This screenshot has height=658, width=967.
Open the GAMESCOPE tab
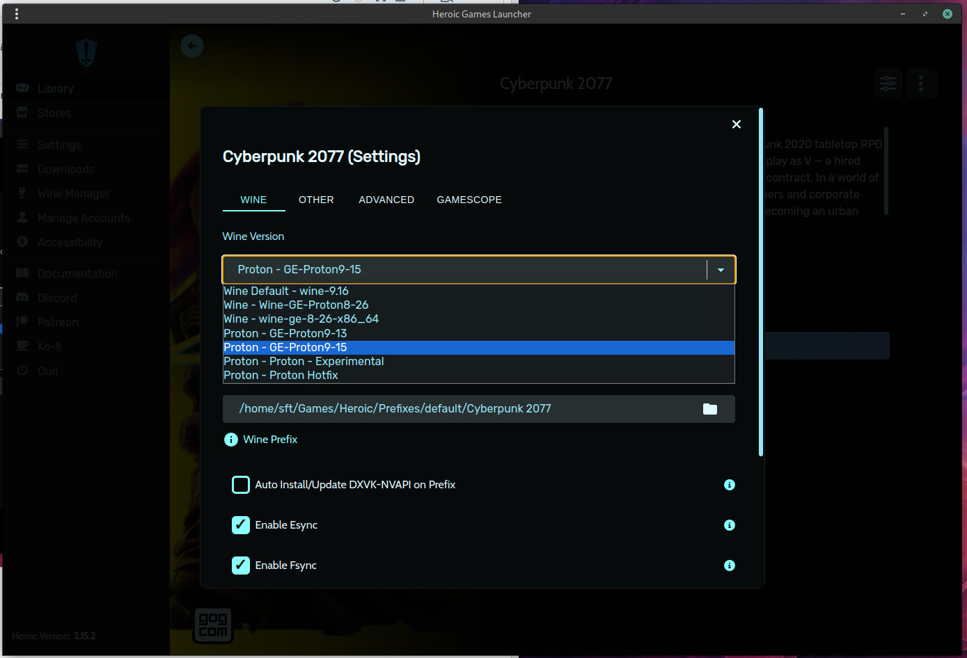[469, 200]
